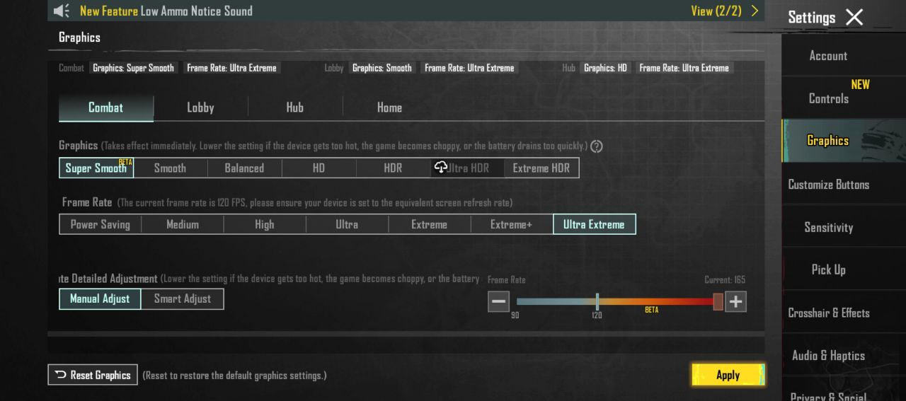Click Hub Graphics: HD summary

pyautogui.click(x=605, y=68)
